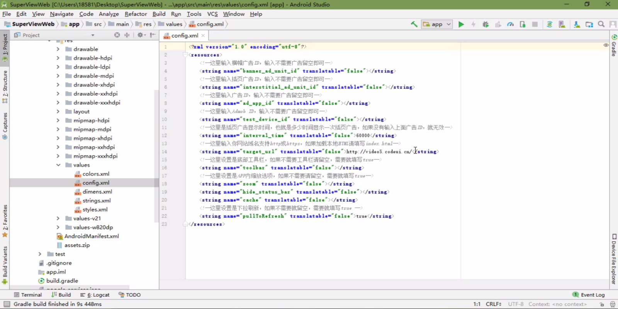
Task: Open SDK Manager download icon
Action: click(x=577, y=24)
